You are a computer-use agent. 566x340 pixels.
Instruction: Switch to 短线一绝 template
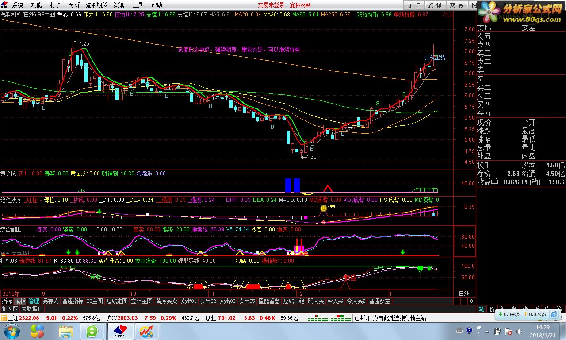pyautogui.click(x=294, y=301)
